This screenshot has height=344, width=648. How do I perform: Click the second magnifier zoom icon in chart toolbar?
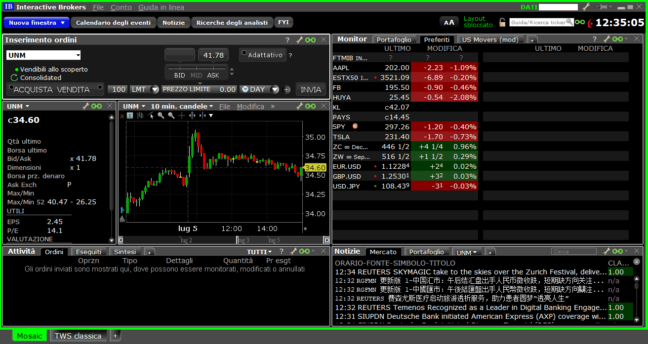[171, 115]
